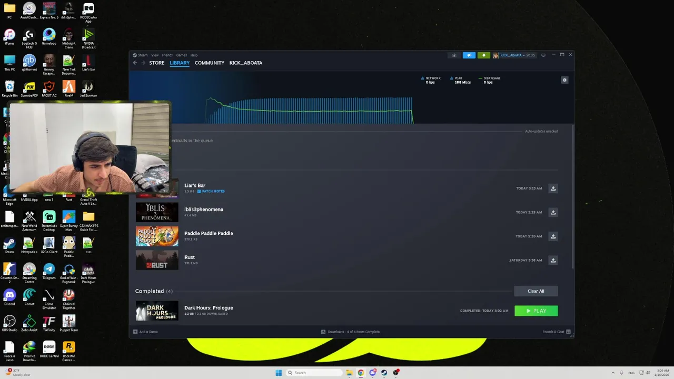674x379 pixels.
Task: Open the Windows Start button
Action: (279, 373)
